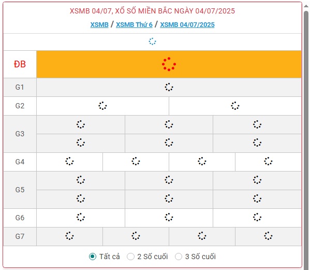Click the blue loading spinner under breadcrumbs
310x270 pixels.
[x=152, y=41]
